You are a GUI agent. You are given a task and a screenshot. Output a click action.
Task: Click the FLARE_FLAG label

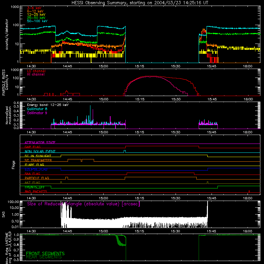click(x=34, y=165)
